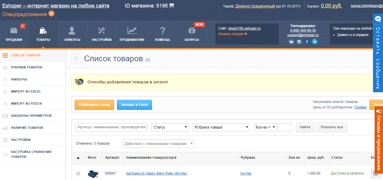Click the article search input field

[111, 127]
